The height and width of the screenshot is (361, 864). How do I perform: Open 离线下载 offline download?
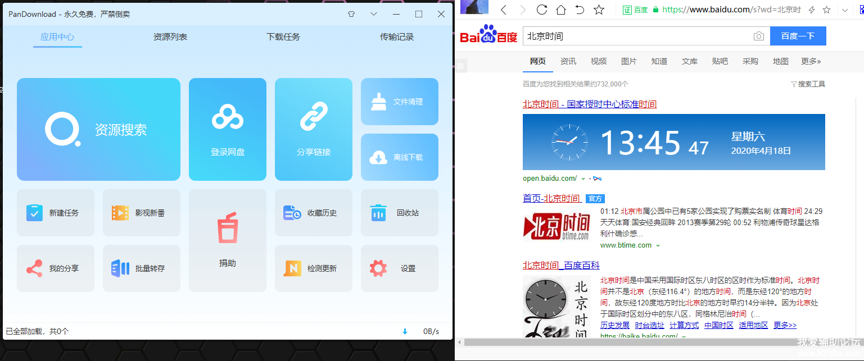point(400,157)
